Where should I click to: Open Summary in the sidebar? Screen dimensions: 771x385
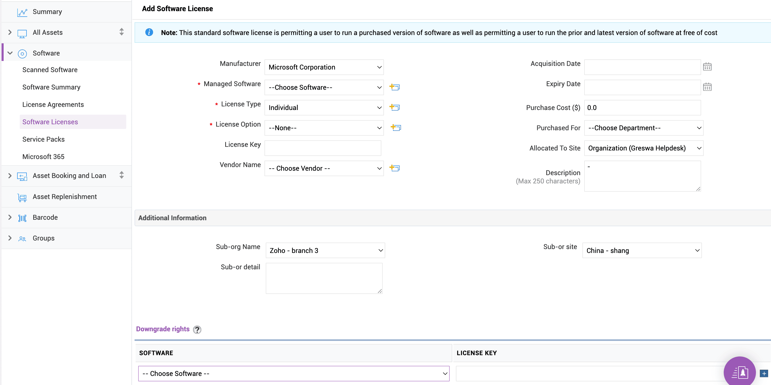[47, 12]
